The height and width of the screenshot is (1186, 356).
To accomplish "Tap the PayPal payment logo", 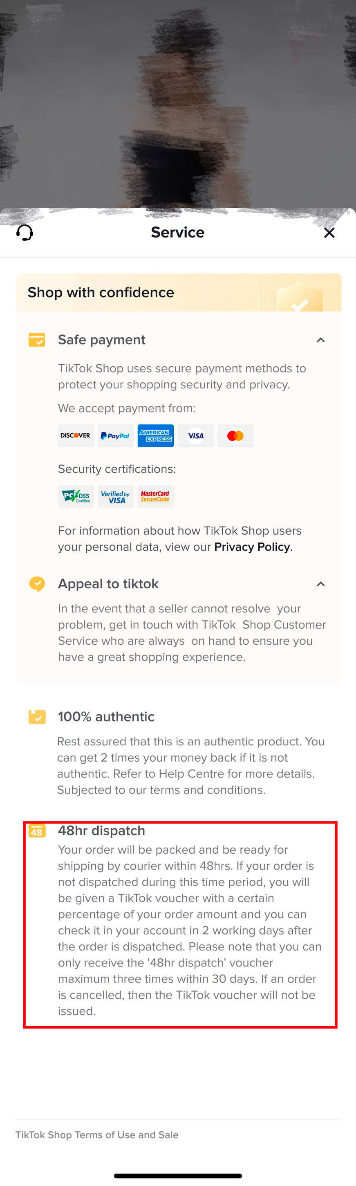I will pyautogui.click(x=116, y=435).
